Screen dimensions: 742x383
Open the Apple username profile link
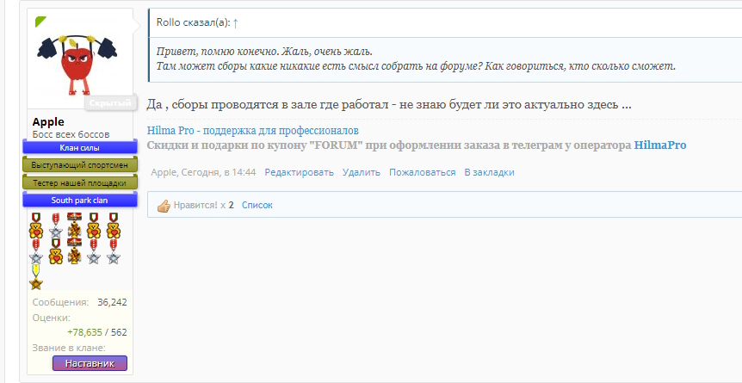point(48,122)
